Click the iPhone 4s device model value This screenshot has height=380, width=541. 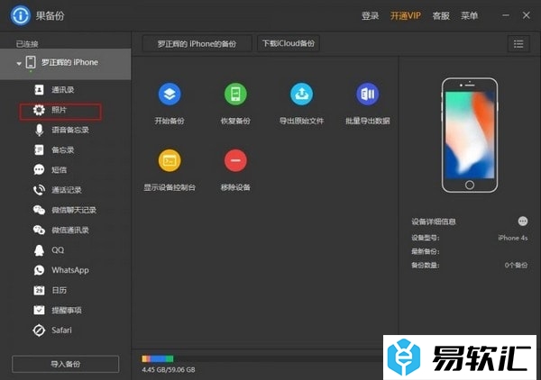[513, 238]
